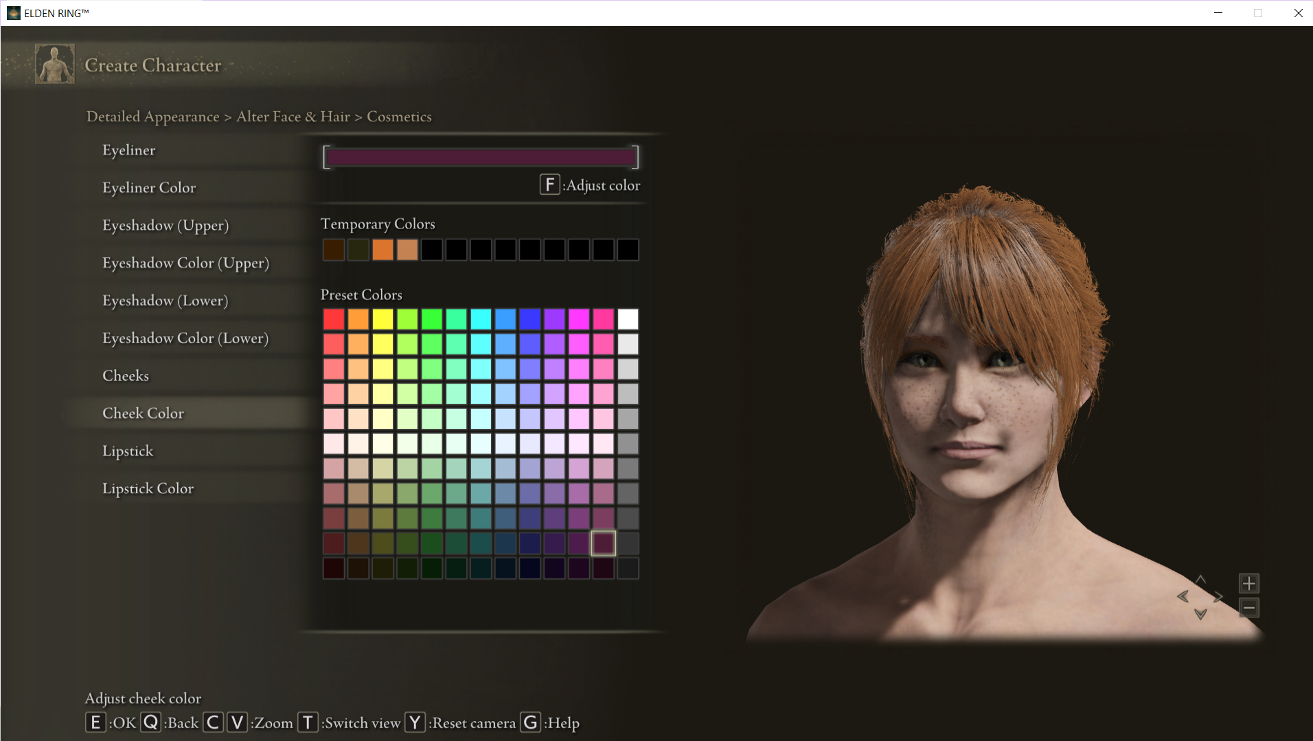
Task: Pick the cyan top-row preset swatch
Action: (481, 319)
